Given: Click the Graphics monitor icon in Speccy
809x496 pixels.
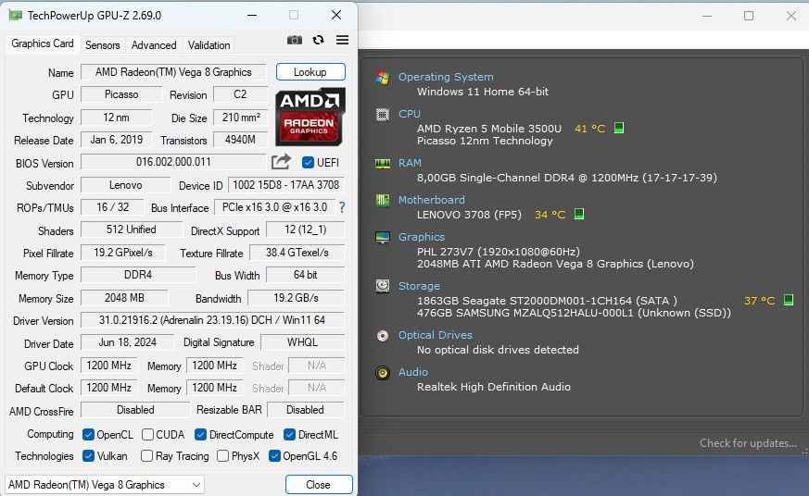Looking at the screenshot, I should click(x=383, y=238).
